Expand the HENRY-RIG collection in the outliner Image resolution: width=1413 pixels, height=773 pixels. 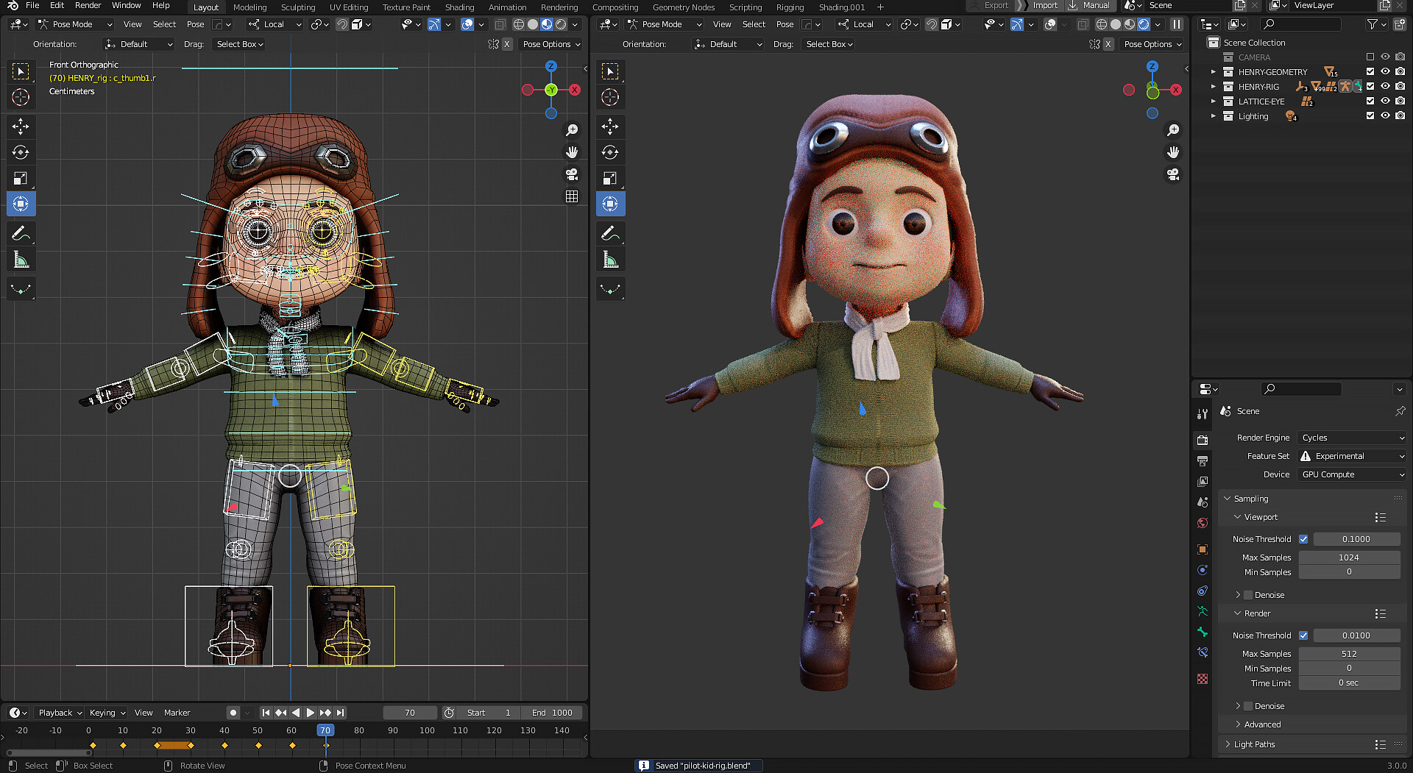click(1213, 87)
